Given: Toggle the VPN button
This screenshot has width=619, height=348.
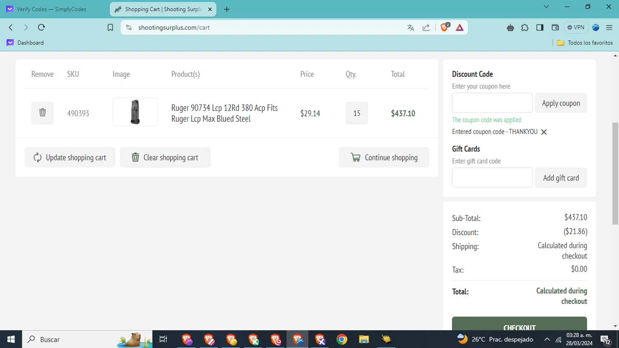Looking at the screenshot, I should (x=576, y=28).
